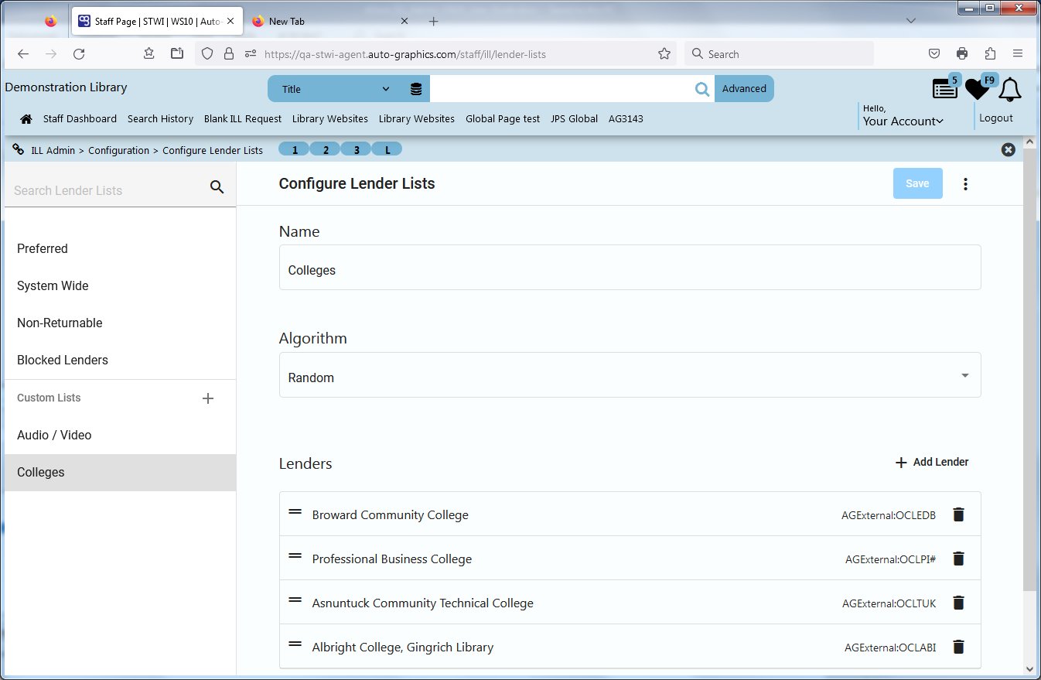Image resolution: width=1041 pixels, height=680 pixels.
Task: Delete Broward Community College lender
Action: 958,514
